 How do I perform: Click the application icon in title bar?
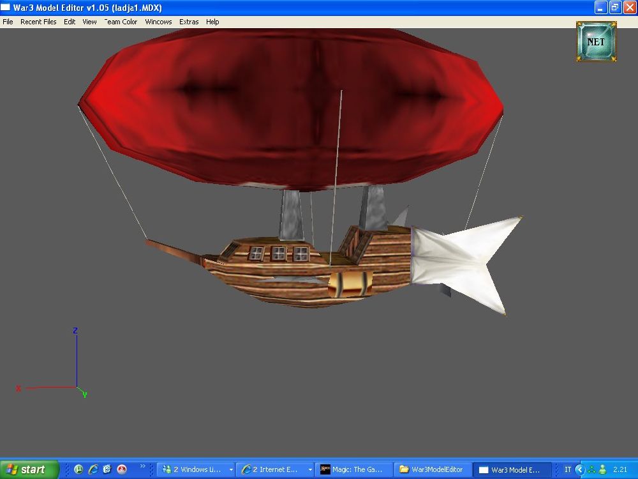point(5,7)
